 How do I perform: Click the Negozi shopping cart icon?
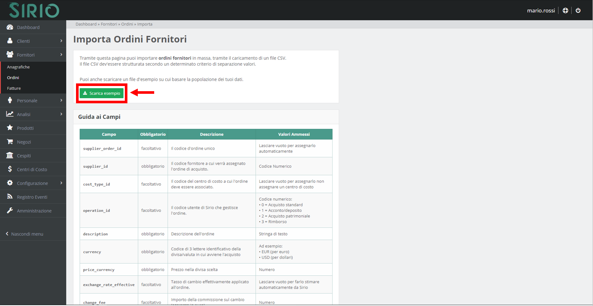point(10,142)
